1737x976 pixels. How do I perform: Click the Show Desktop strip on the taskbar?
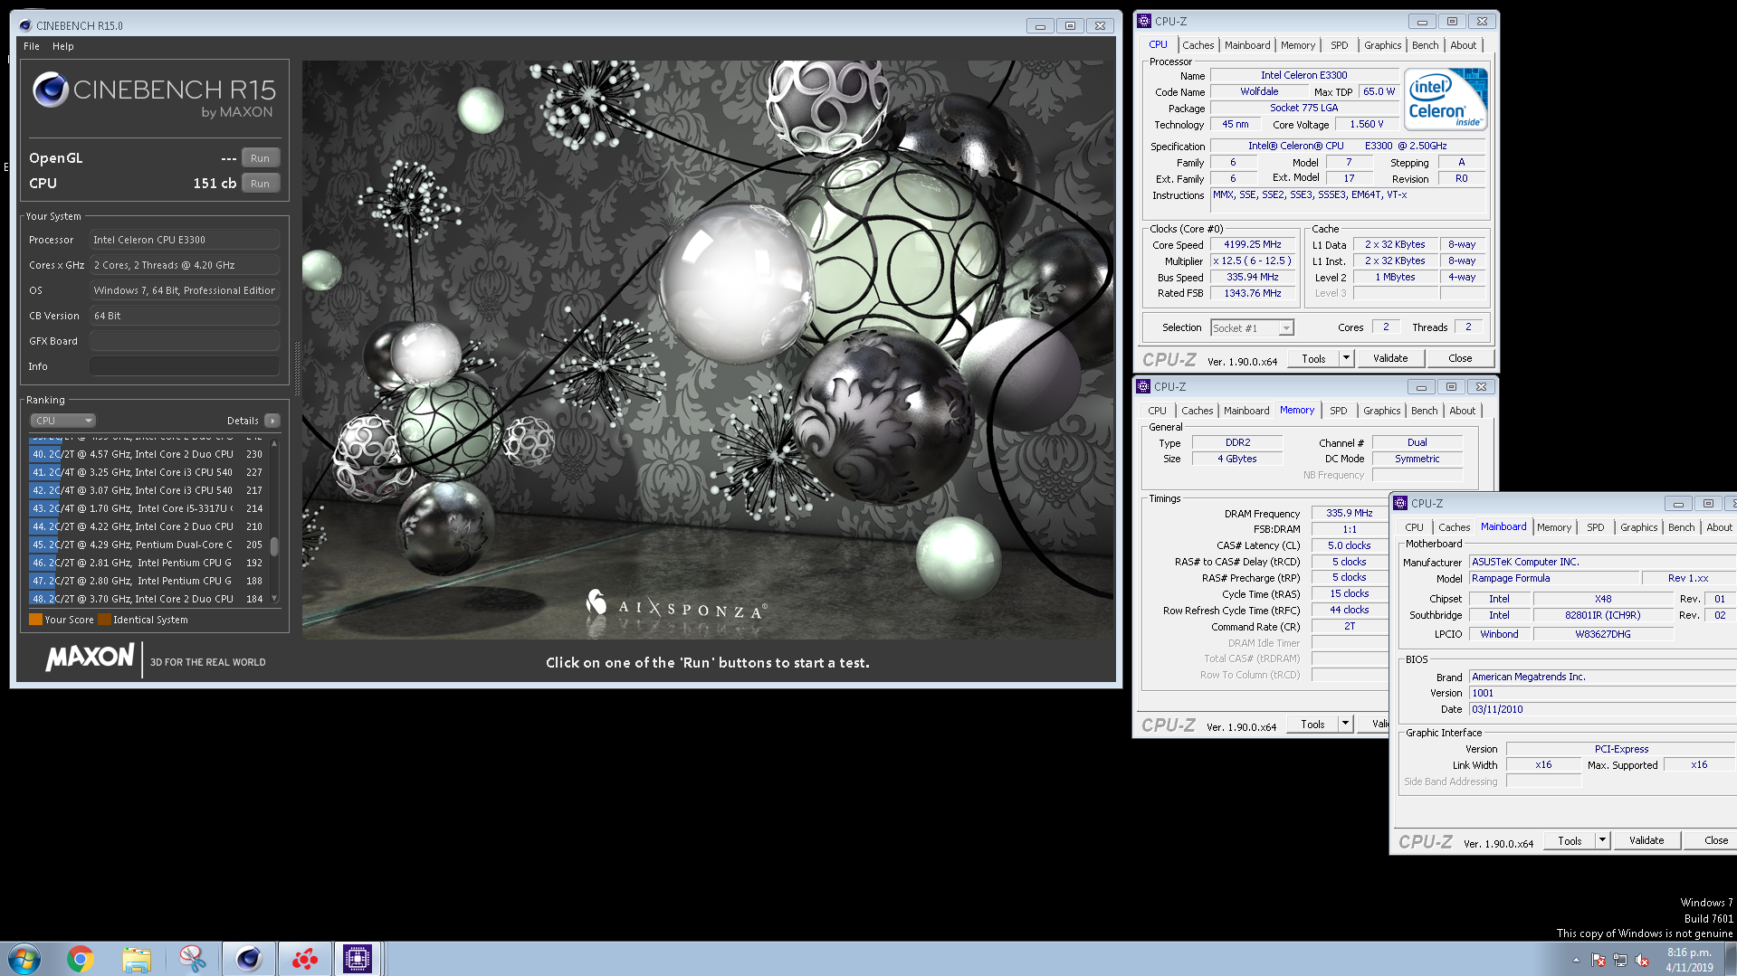point(1731,959)
